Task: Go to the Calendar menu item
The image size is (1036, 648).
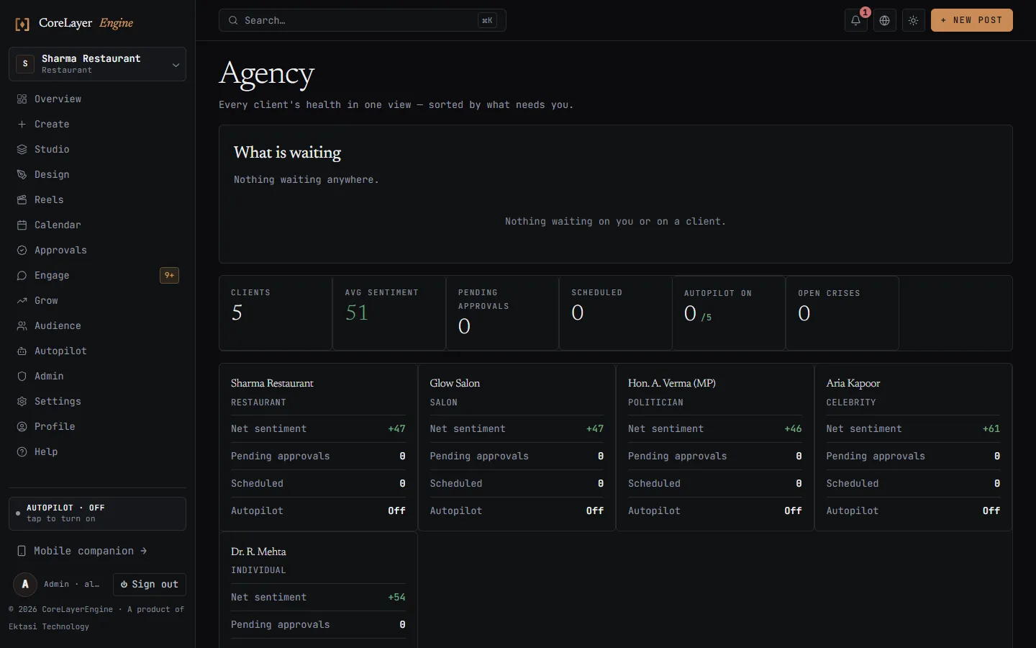Action: click(x=97, y=225)
